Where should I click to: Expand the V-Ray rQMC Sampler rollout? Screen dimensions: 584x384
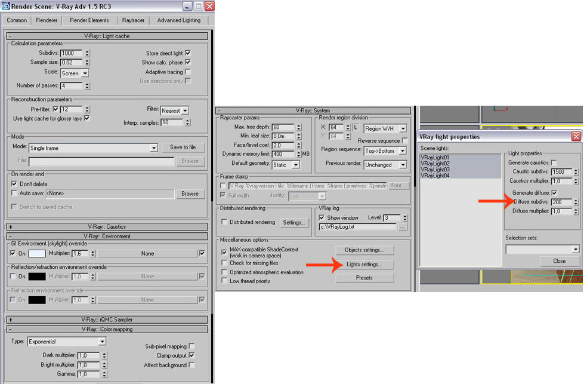pos(107,320)
